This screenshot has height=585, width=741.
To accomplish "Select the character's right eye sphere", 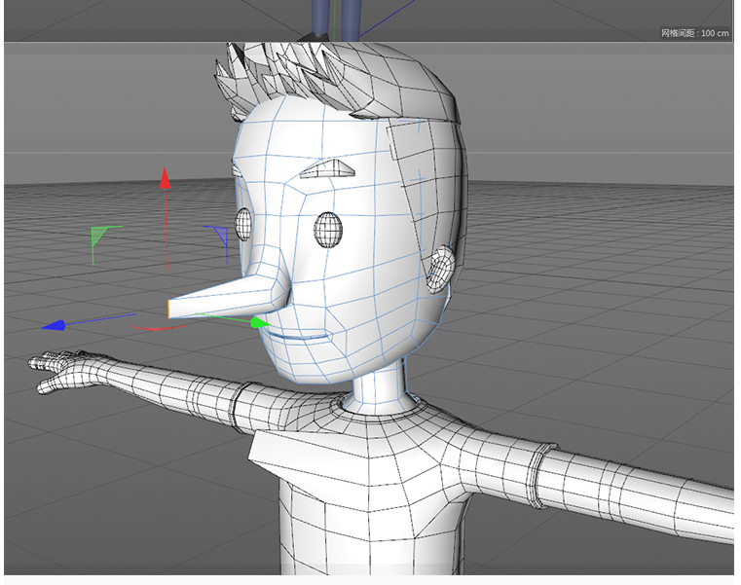I will point(328,228).
